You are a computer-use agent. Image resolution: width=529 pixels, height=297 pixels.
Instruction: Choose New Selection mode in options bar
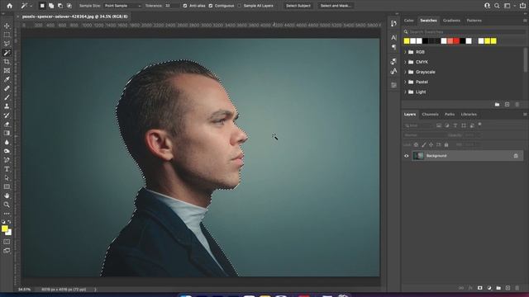point(42,6)
